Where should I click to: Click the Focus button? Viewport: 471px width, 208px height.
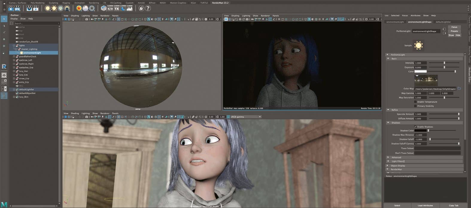tap(454, 27)
